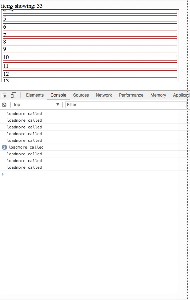Image resolution: width=190 pixels, height=300 pixels.
Task: Select the Console tab
Action: [x=58, y=95]
